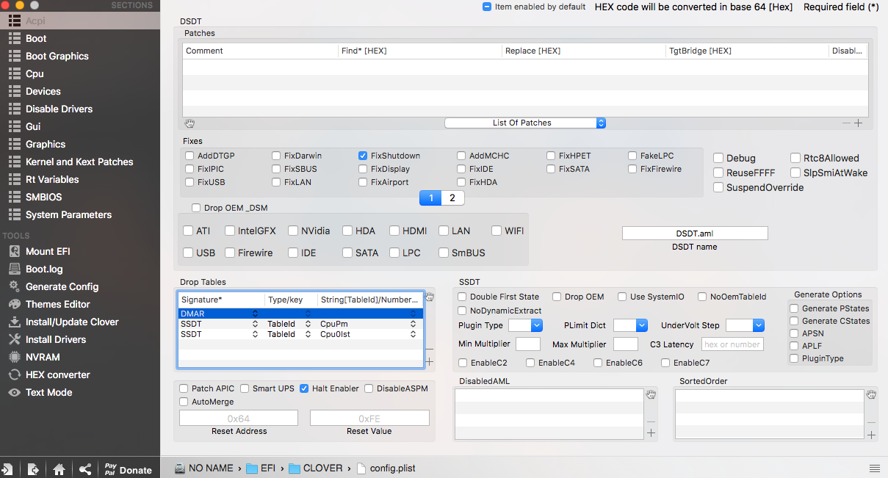The height and width of the screenshot is (478, 888).
Task: Disable the Halt Enabler checkbox
Action: 304,388
